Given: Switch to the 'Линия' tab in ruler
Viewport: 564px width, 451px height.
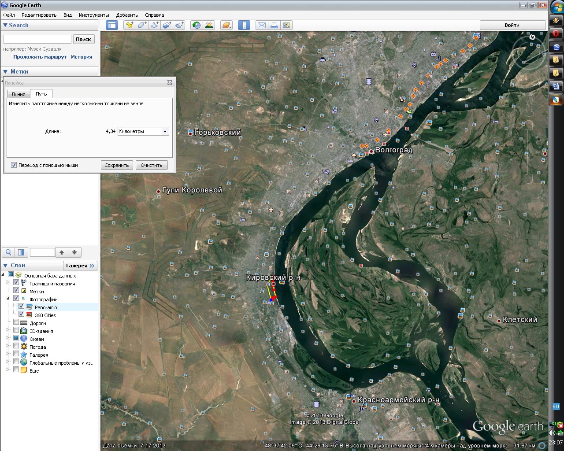Looking at the screenshot, I should (19, 94).
